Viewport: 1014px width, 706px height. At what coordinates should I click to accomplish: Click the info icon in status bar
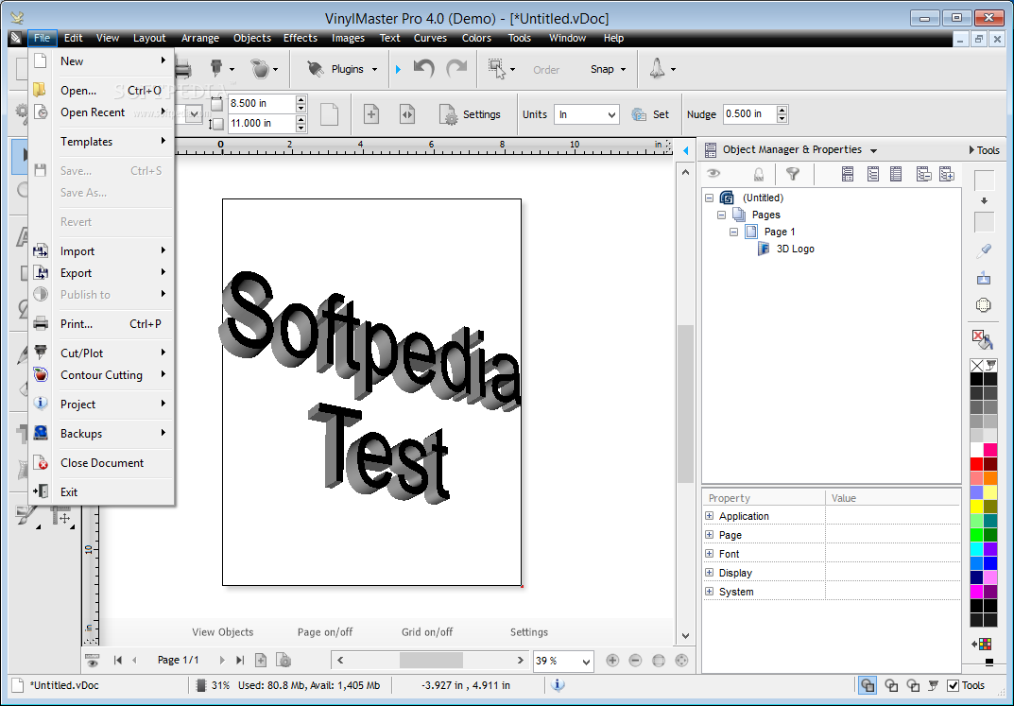tap(559, 684)
